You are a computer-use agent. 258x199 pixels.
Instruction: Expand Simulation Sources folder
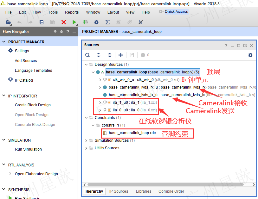(86, 140)
